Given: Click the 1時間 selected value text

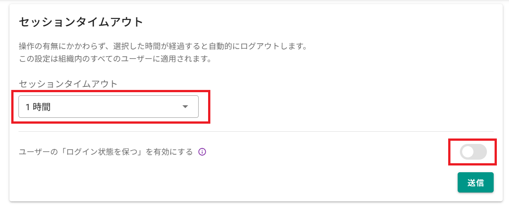Looking at the screenshot, I should (38, 107).
